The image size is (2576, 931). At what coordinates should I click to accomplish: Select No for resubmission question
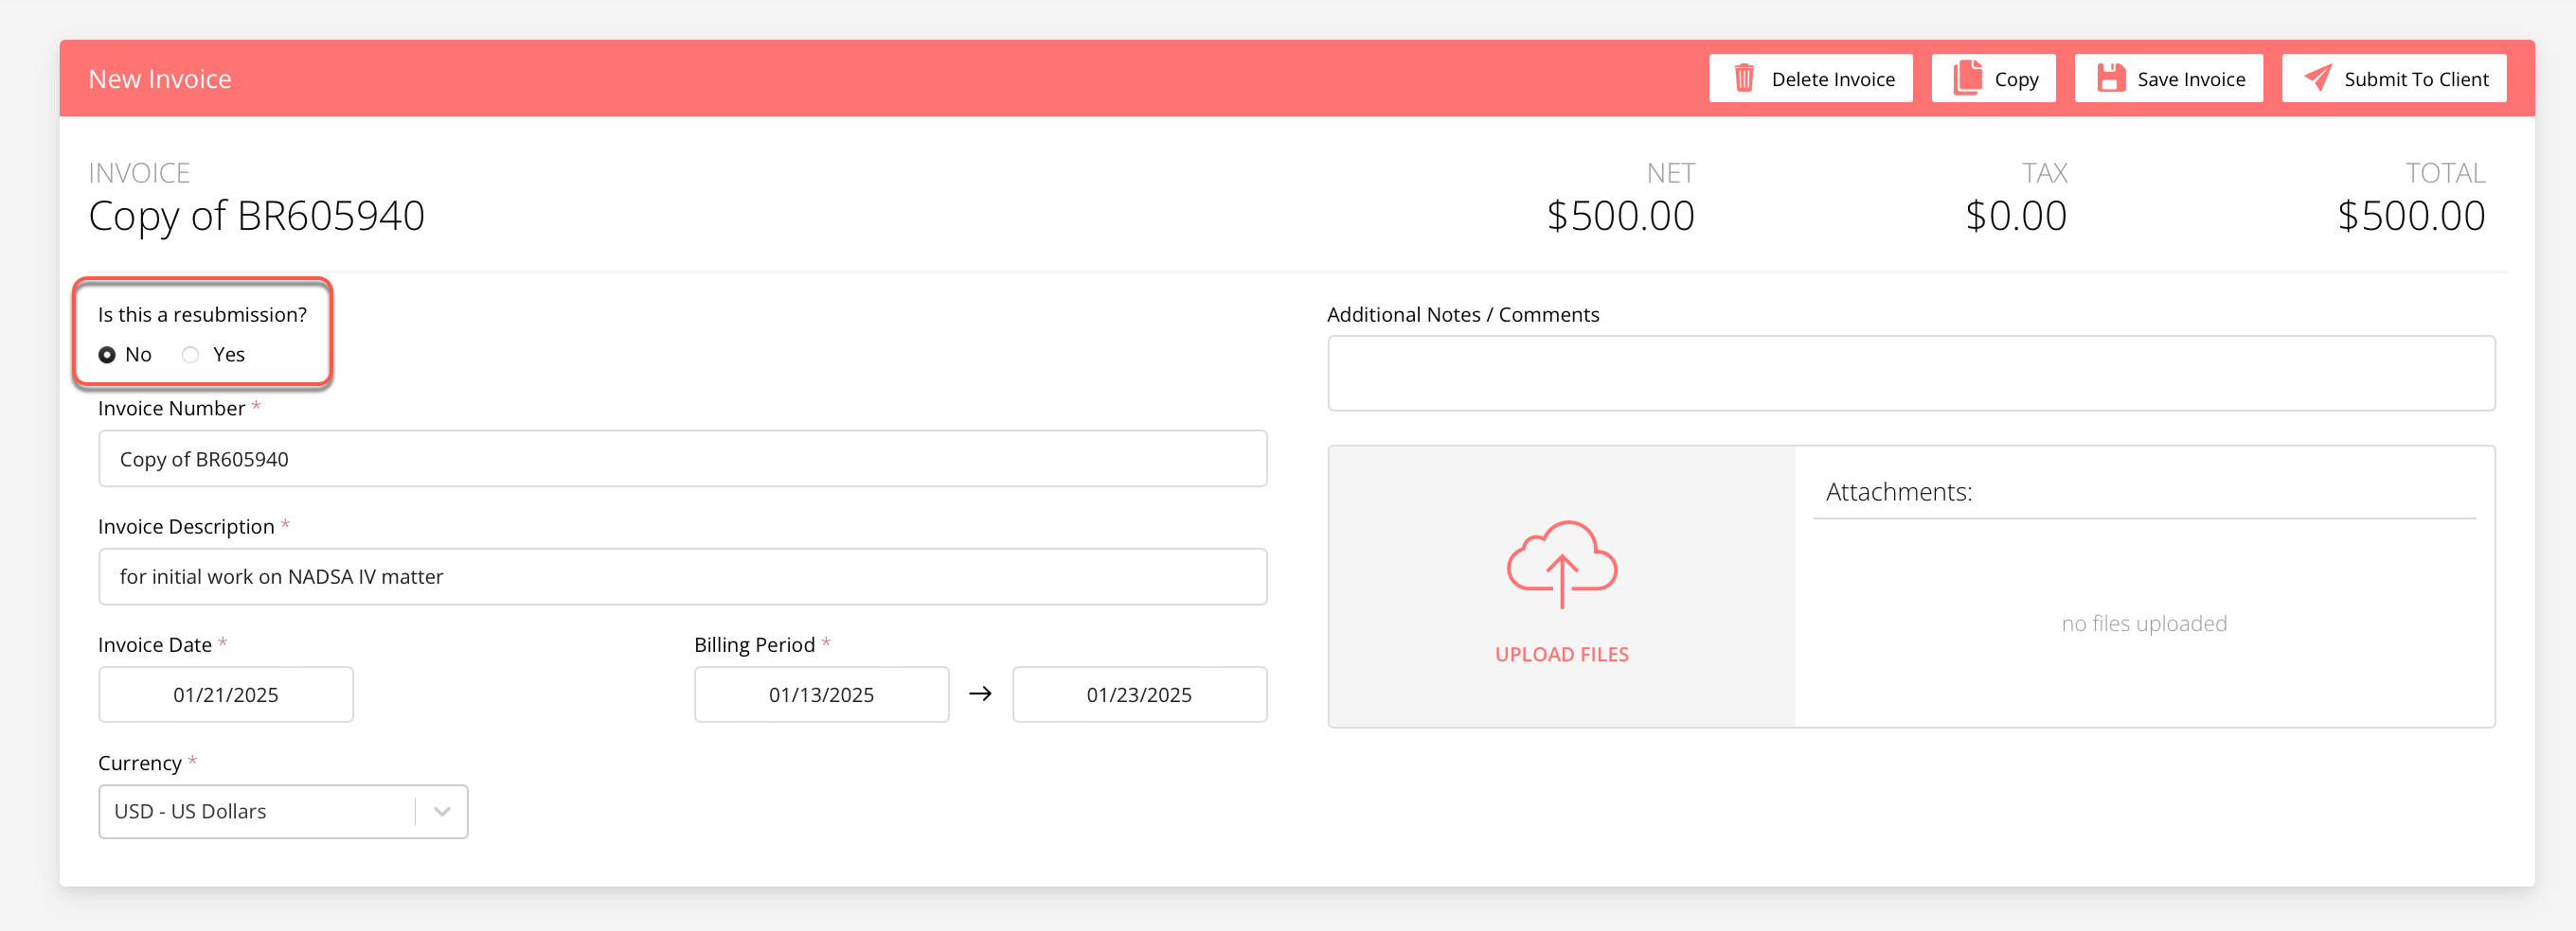click(x=107, y=354)
